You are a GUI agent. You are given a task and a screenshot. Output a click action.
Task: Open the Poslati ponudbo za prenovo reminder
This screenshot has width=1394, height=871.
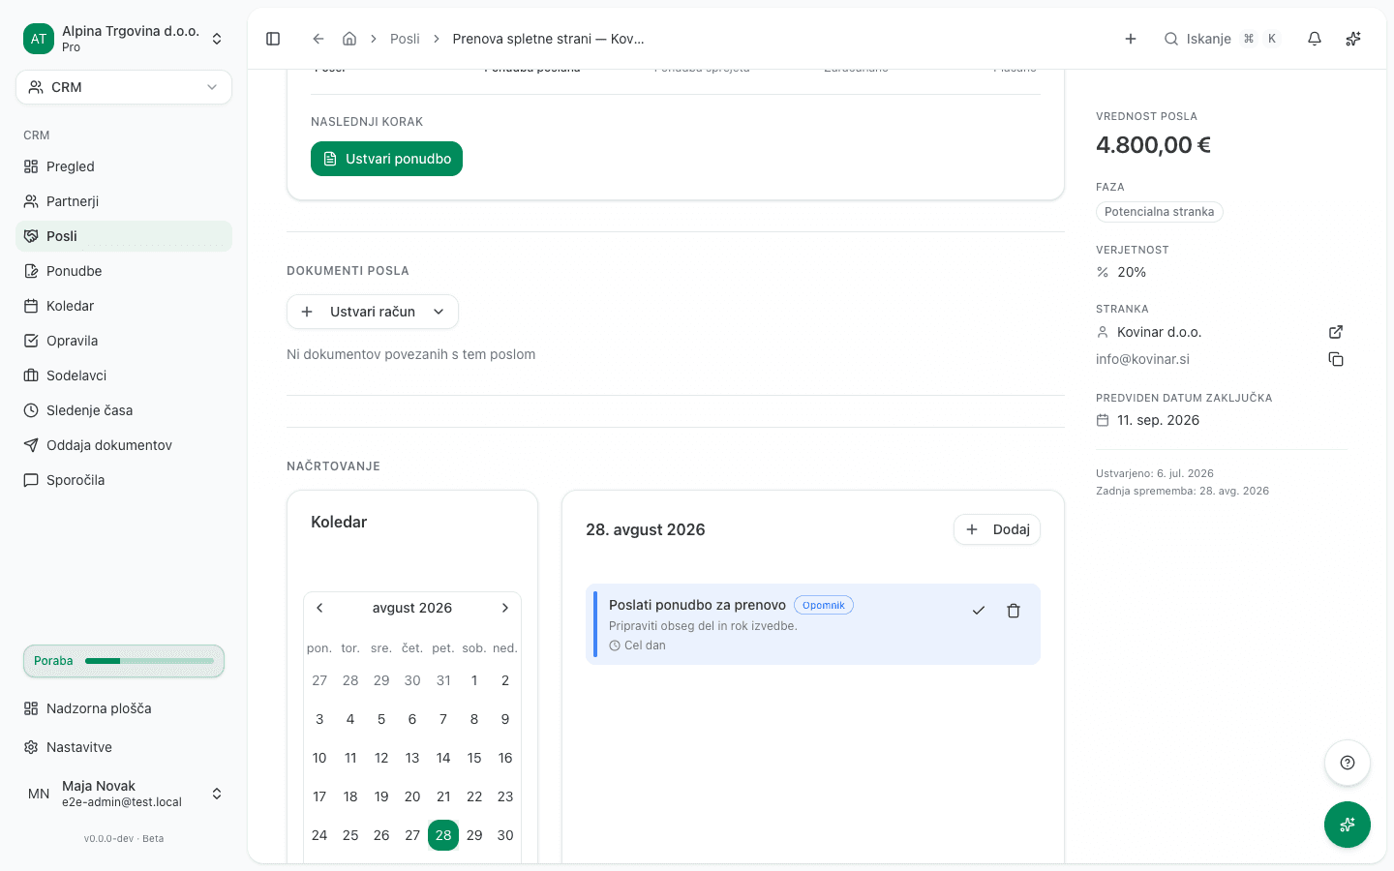click(x=813, y=624)
